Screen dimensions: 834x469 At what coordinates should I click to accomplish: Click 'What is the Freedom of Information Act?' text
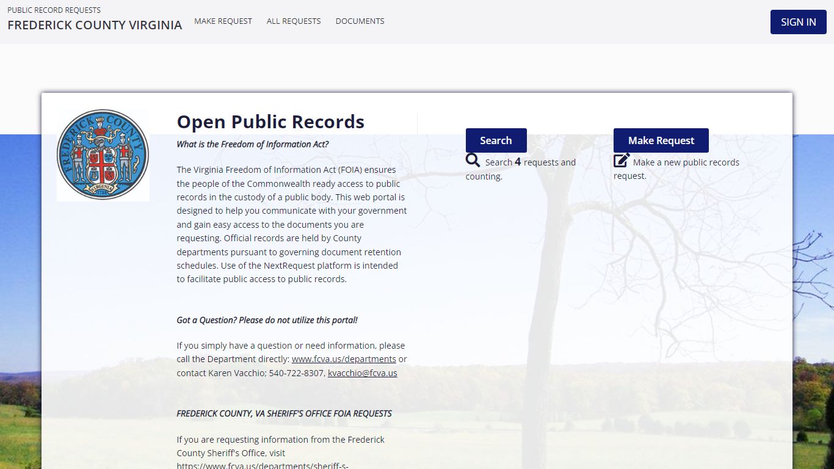(x=253, y=144)
